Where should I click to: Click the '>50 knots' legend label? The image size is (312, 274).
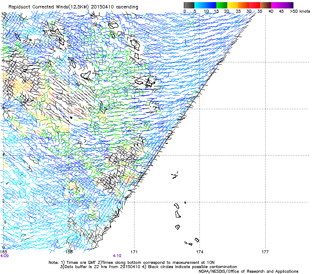(x=300, y=11)
